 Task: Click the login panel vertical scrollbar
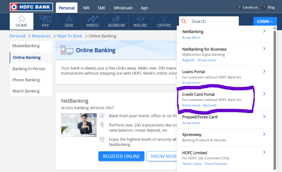[274, 99]
